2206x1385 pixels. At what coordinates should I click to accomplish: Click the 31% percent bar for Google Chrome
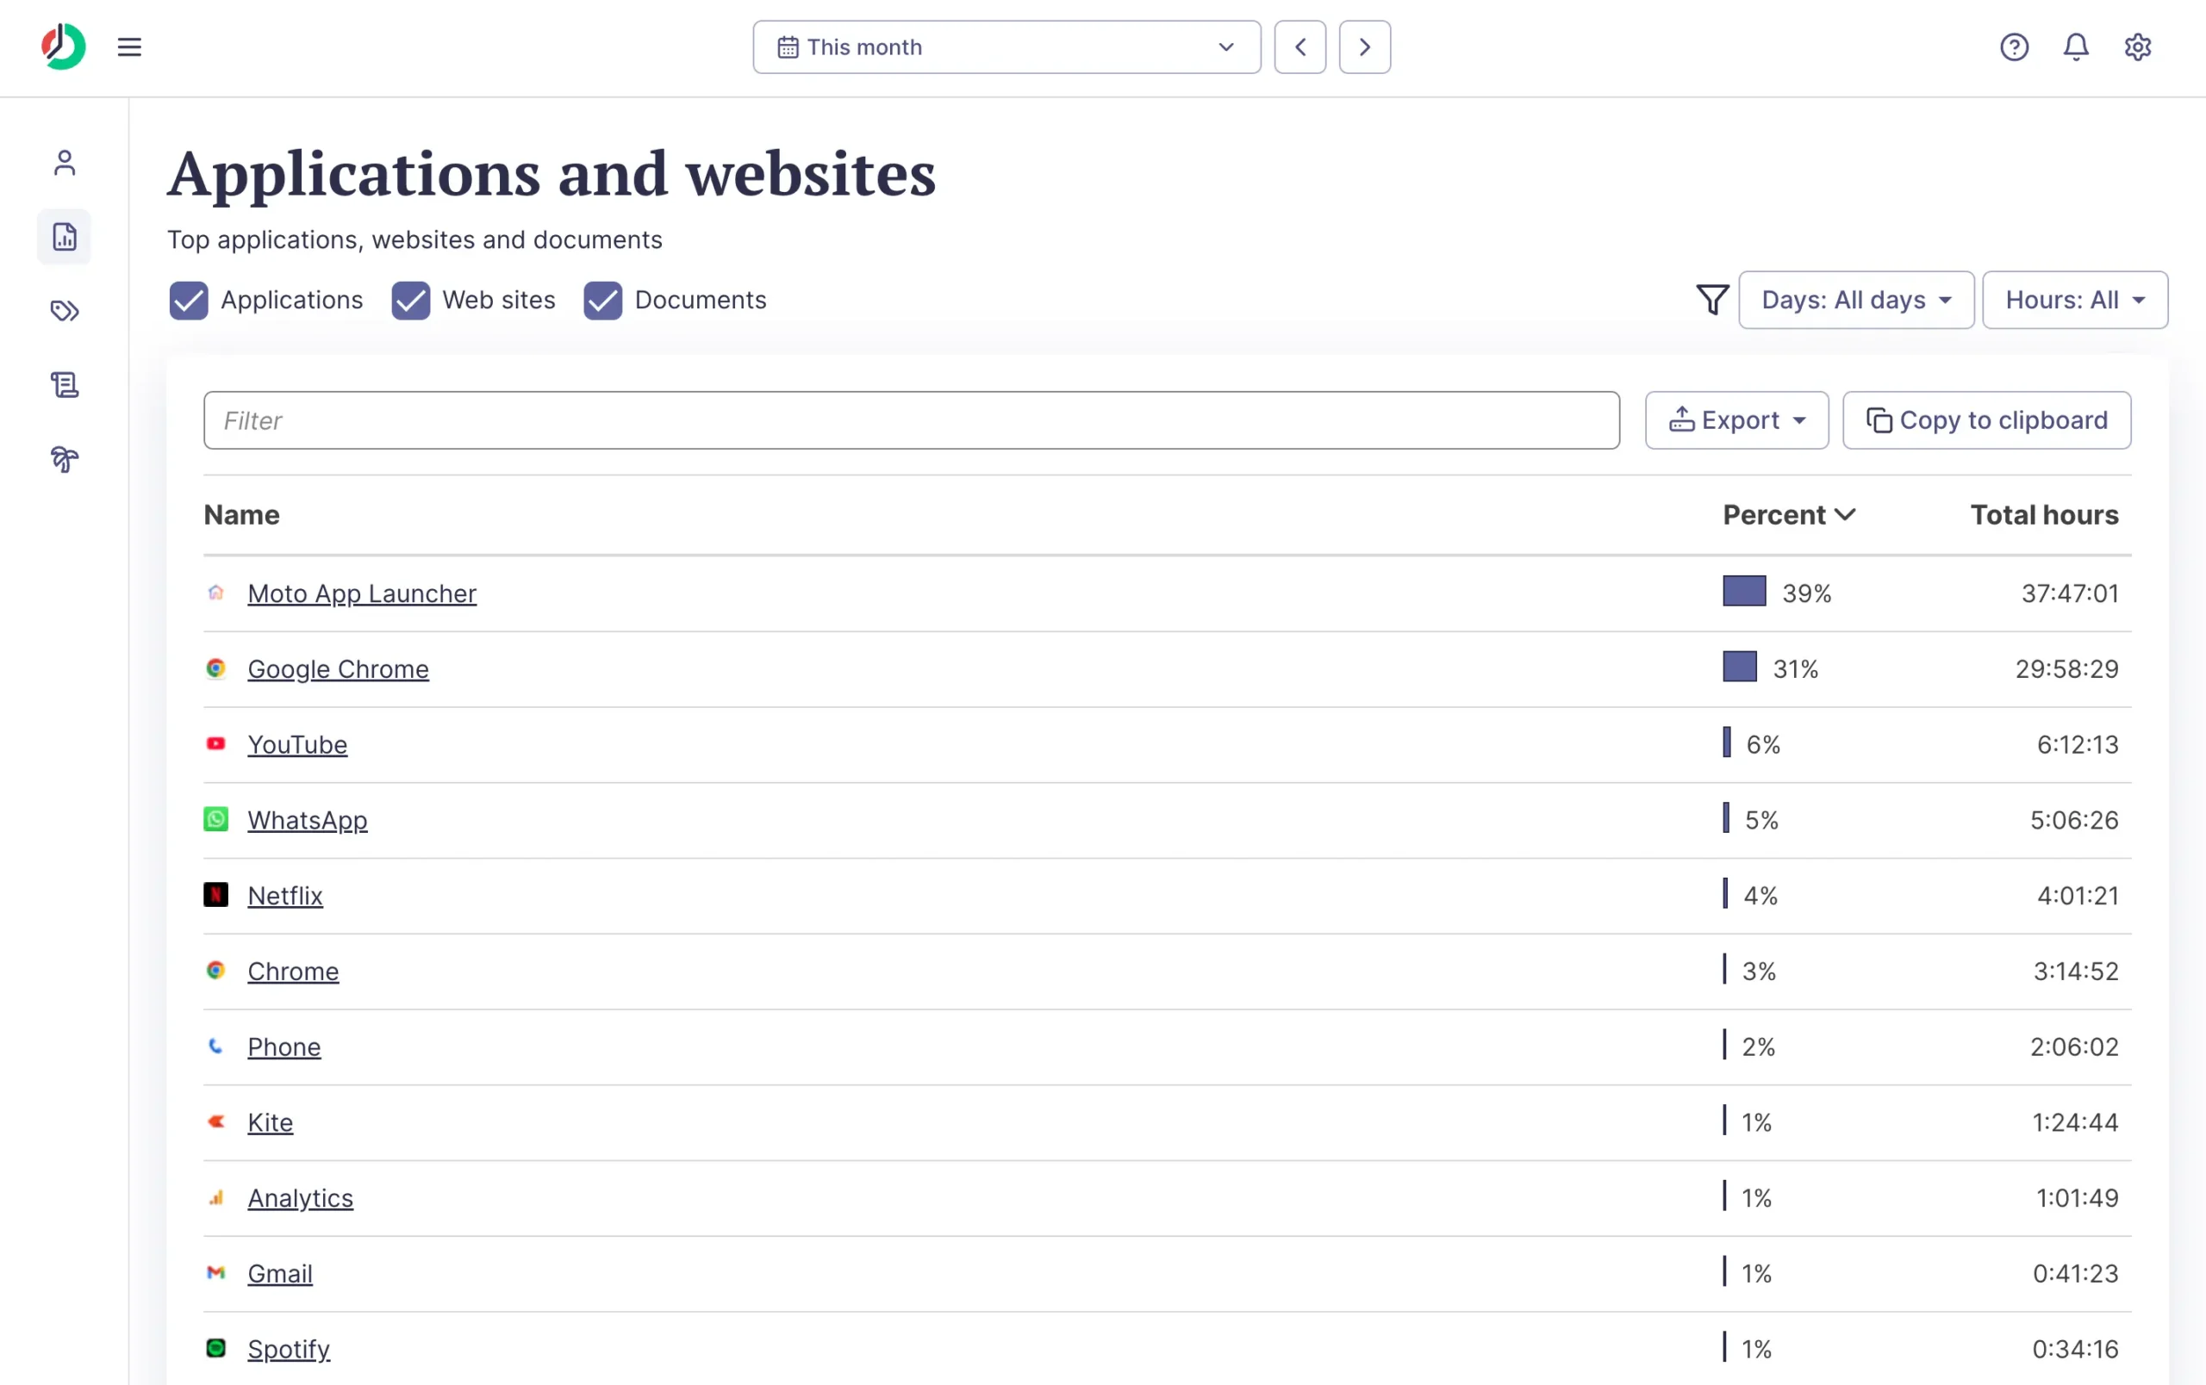(x=1740, y=667)
